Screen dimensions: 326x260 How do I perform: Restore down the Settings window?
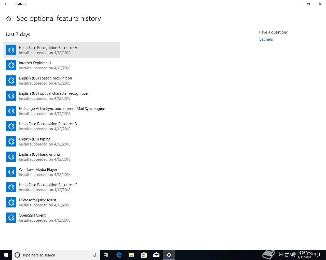[x=308, y=4]
